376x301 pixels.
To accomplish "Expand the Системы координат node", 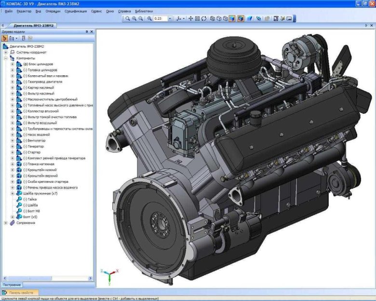I will [6, 52].
